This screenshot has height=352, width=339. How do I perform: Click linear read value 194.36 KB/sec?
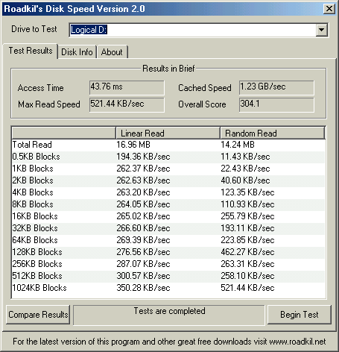[143, 157]
